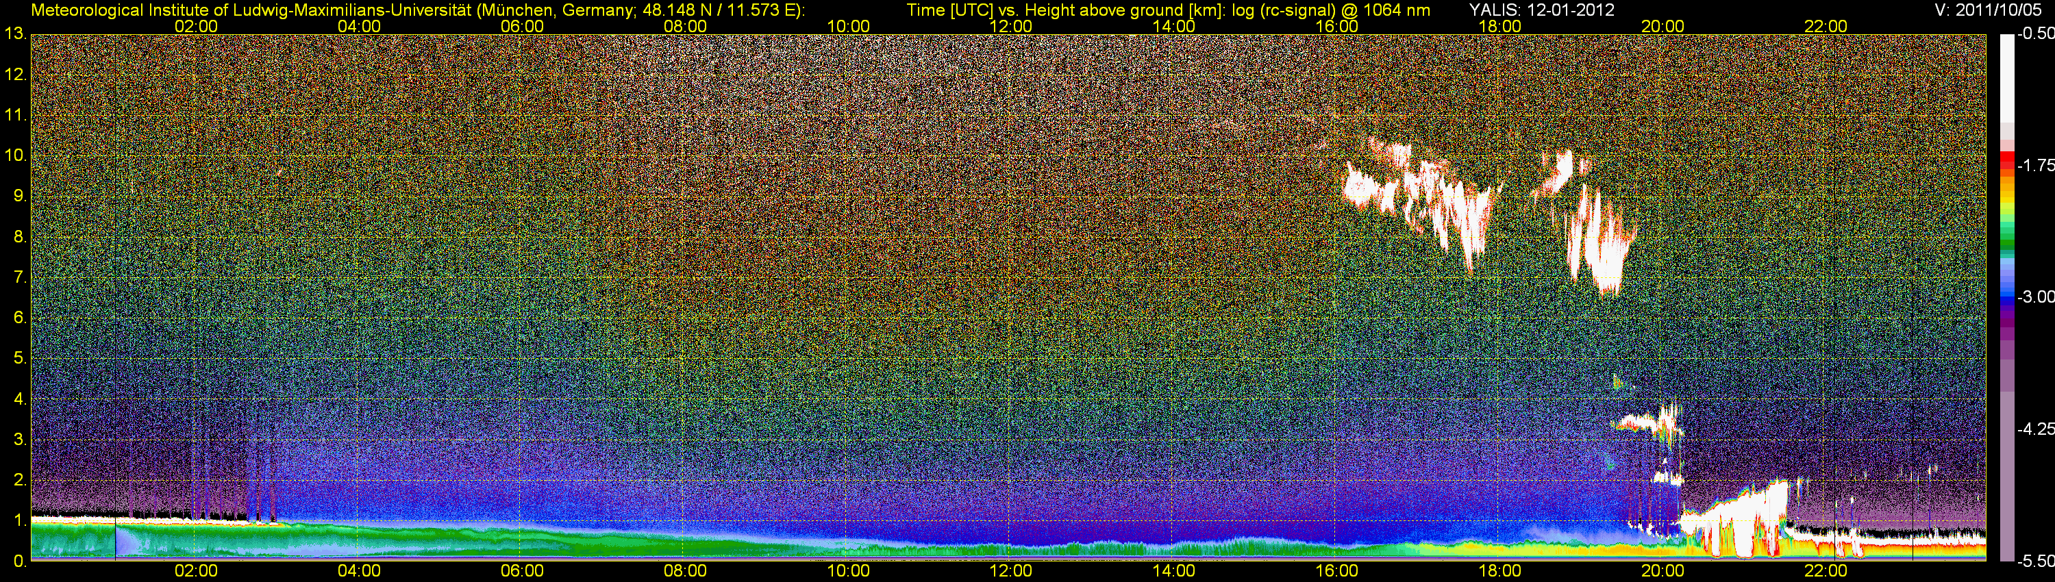Select the 12:00 label on the bottom time axis
This screenshot has height=582, width=2055.
(1011, 571)
